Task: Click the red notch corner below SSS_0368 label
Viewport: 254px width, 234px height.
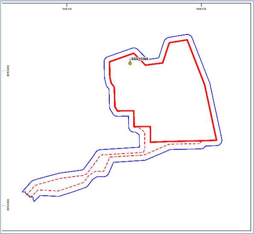Action: pos(146,65)
